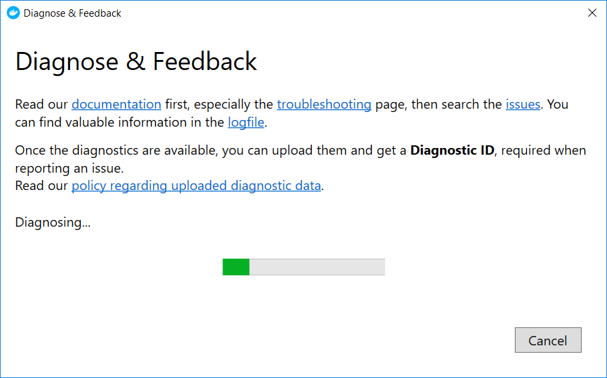Follow the issues link
The image size is (607, 378).
click(x=523, y=104)
